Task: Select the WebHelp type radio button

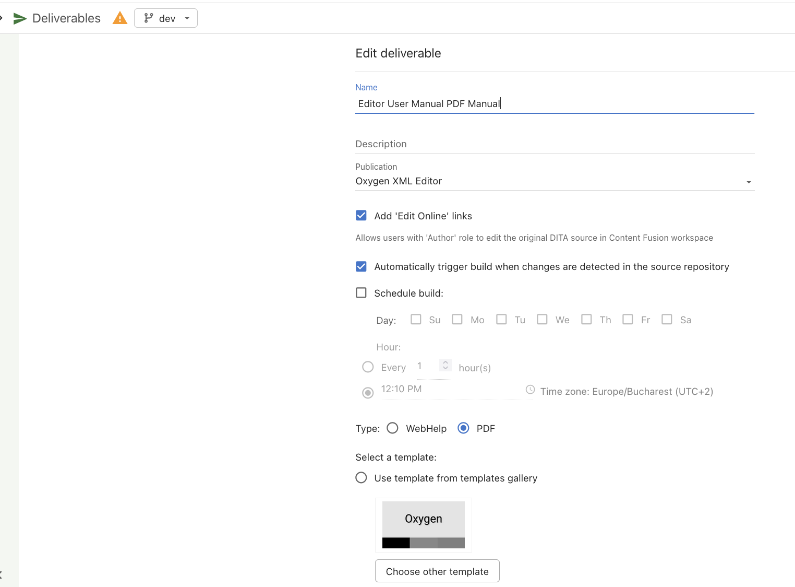Action: click(392, 428)
